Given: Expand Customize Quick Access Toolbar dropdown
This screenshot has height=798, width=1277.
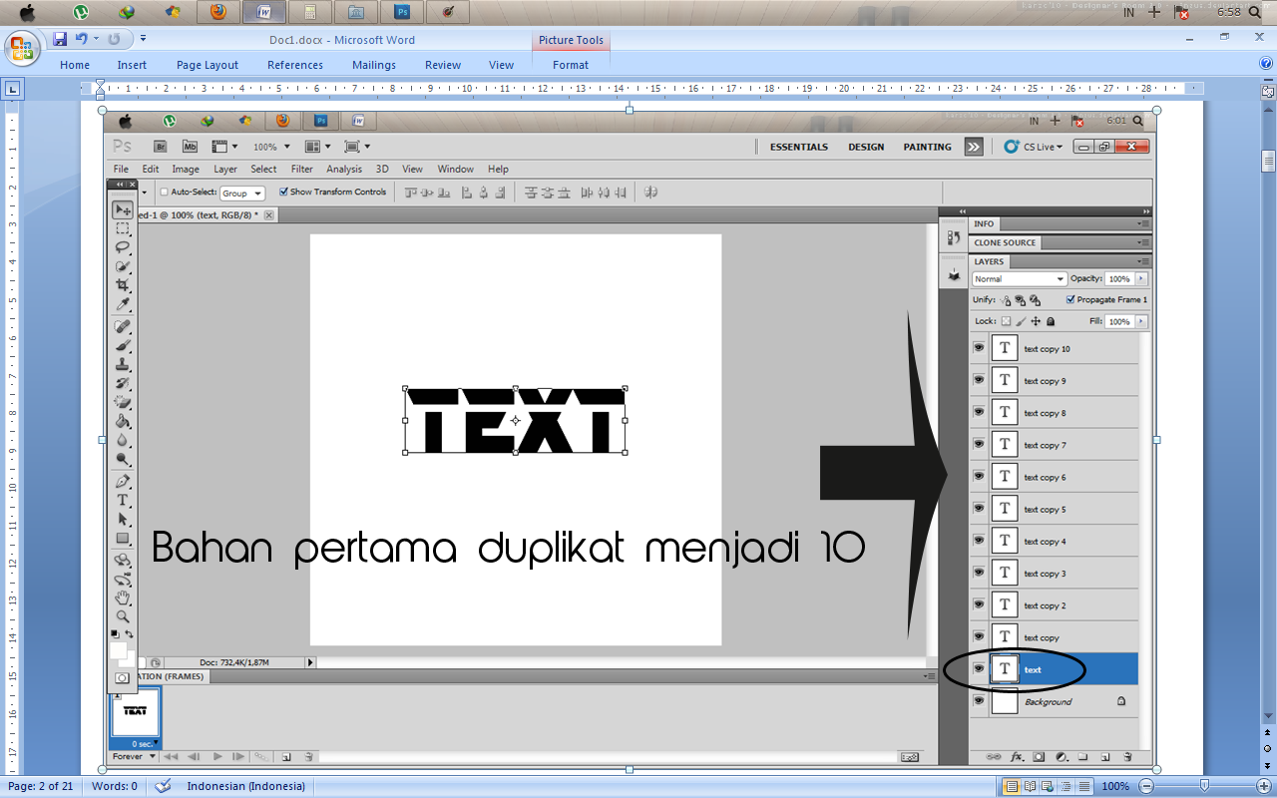Looking at the screenshot, I should click(144, 39).
